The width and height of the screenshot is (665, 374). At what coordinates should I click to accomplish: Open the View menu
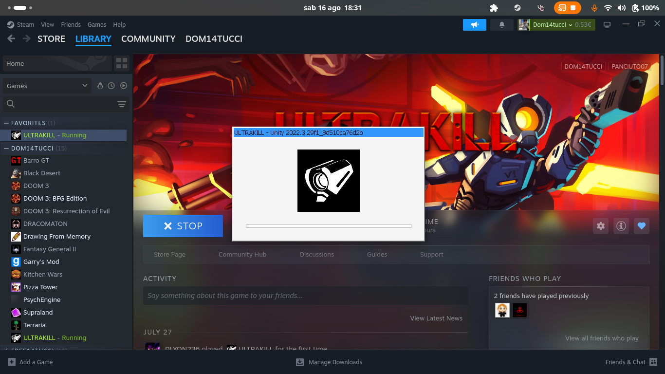tap(48, 25)
